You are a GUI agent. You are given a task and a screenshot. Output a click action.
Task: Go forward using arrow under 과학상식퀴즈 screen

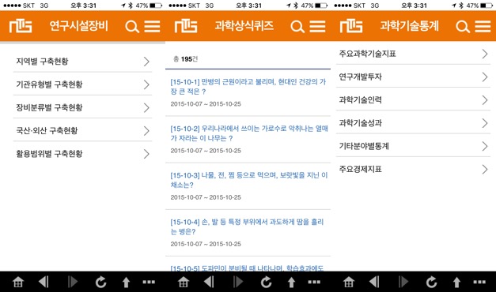(238, 282)
